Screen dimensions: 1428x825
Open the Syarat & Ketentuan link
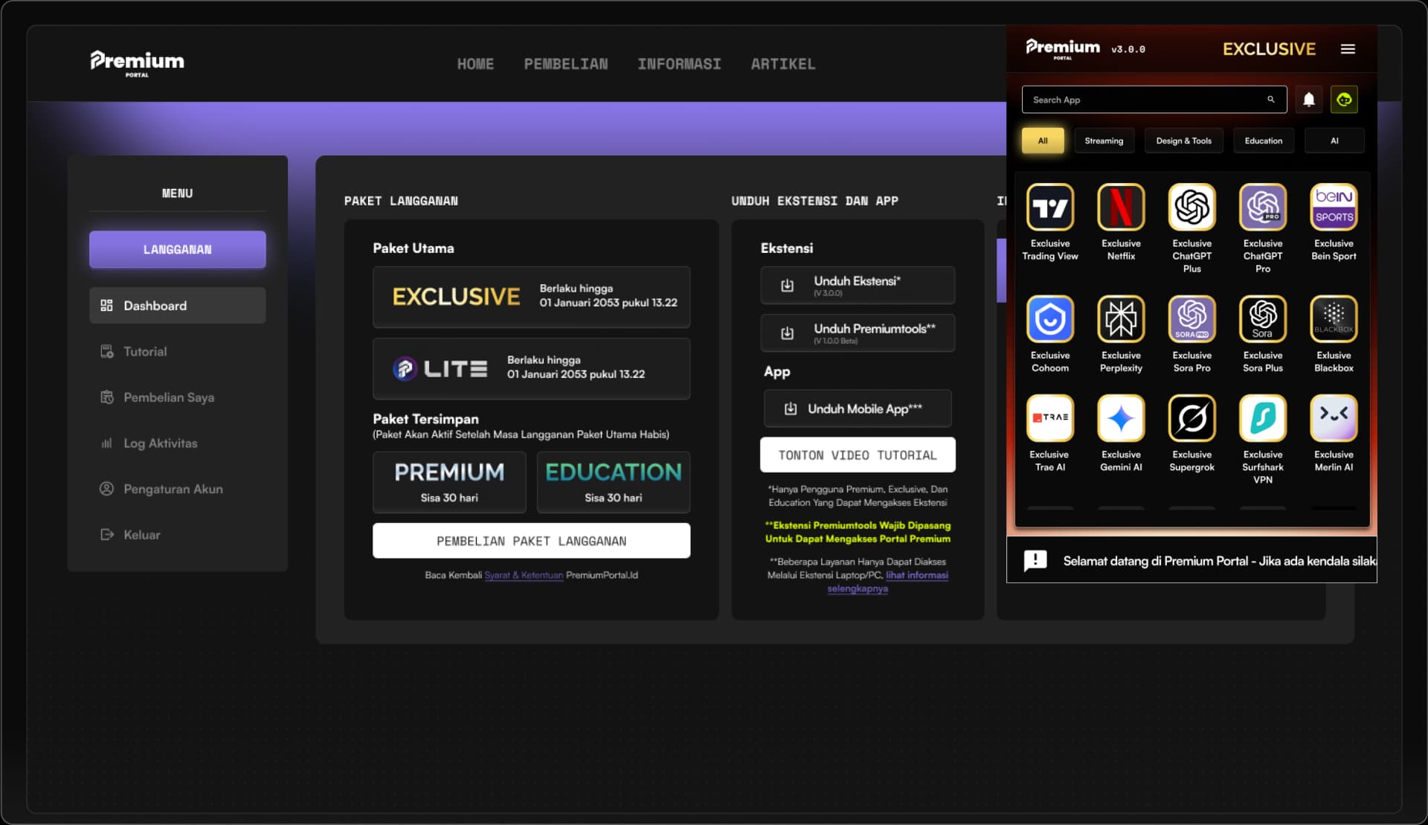click(x=523, y=575)
